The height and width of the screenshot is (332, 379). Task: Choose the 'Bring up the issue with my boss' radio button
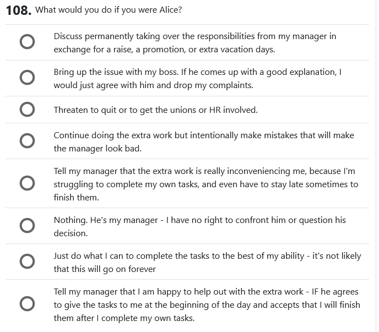[27, 78]
